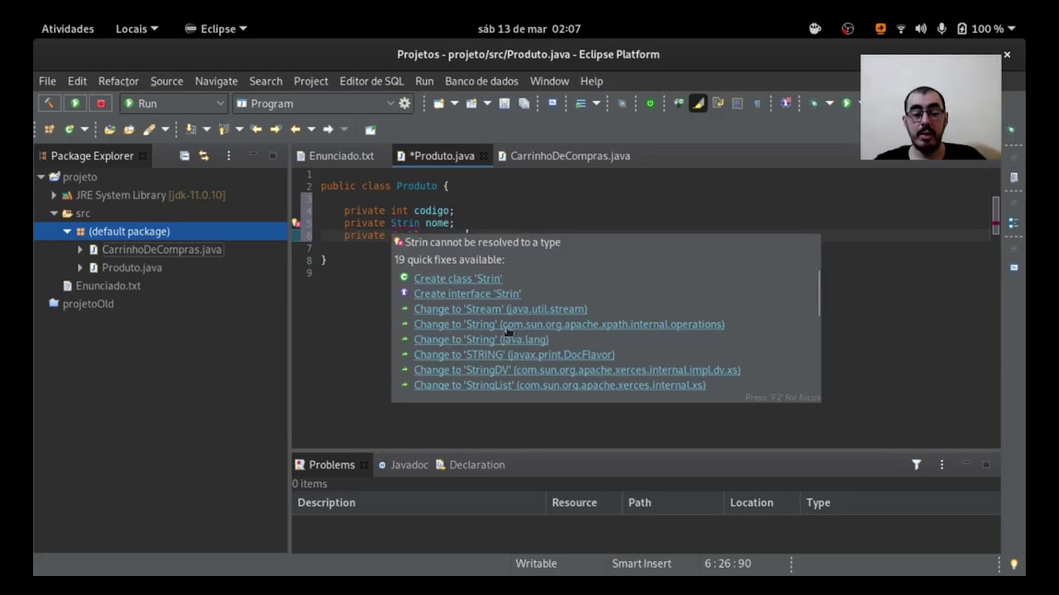Click Collapse All icon in Package Explorer
Screen dimensions: 1059x595
184,155
